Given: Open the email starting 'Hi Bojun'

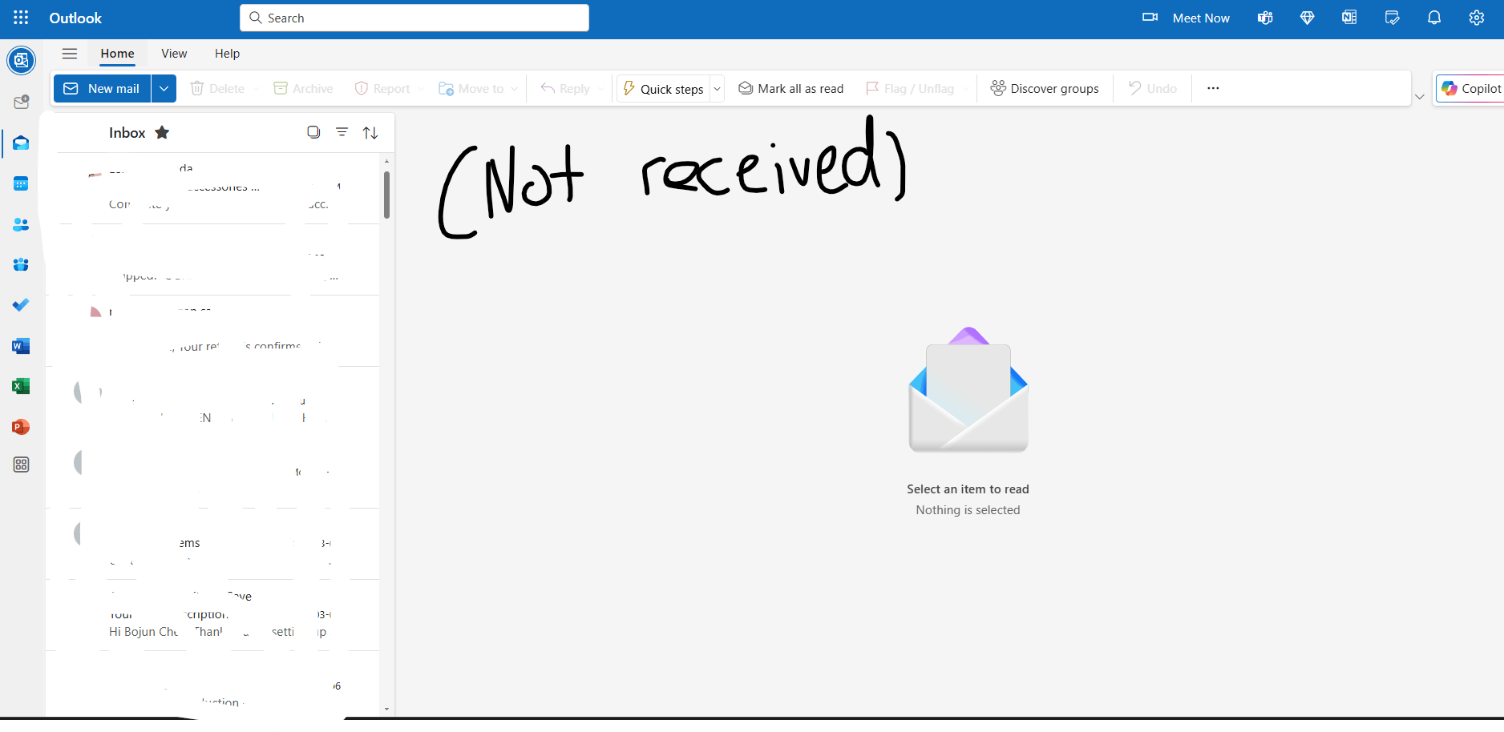Looking at the screenshot, I should coord(212,615).
